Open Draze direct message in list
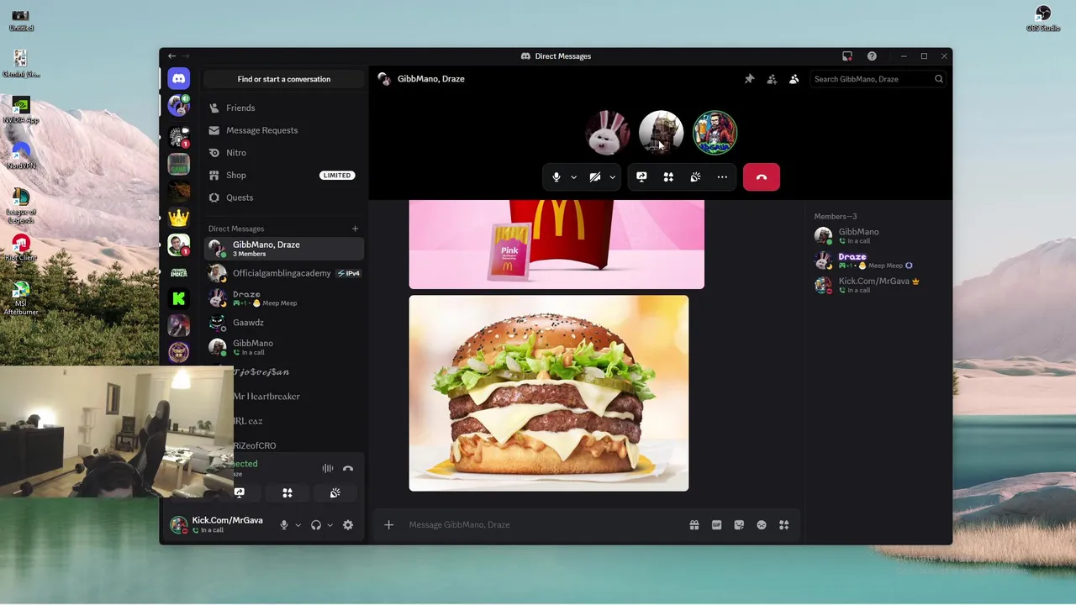This screenshot has width=1076, height=605. (x=283, y=298)
